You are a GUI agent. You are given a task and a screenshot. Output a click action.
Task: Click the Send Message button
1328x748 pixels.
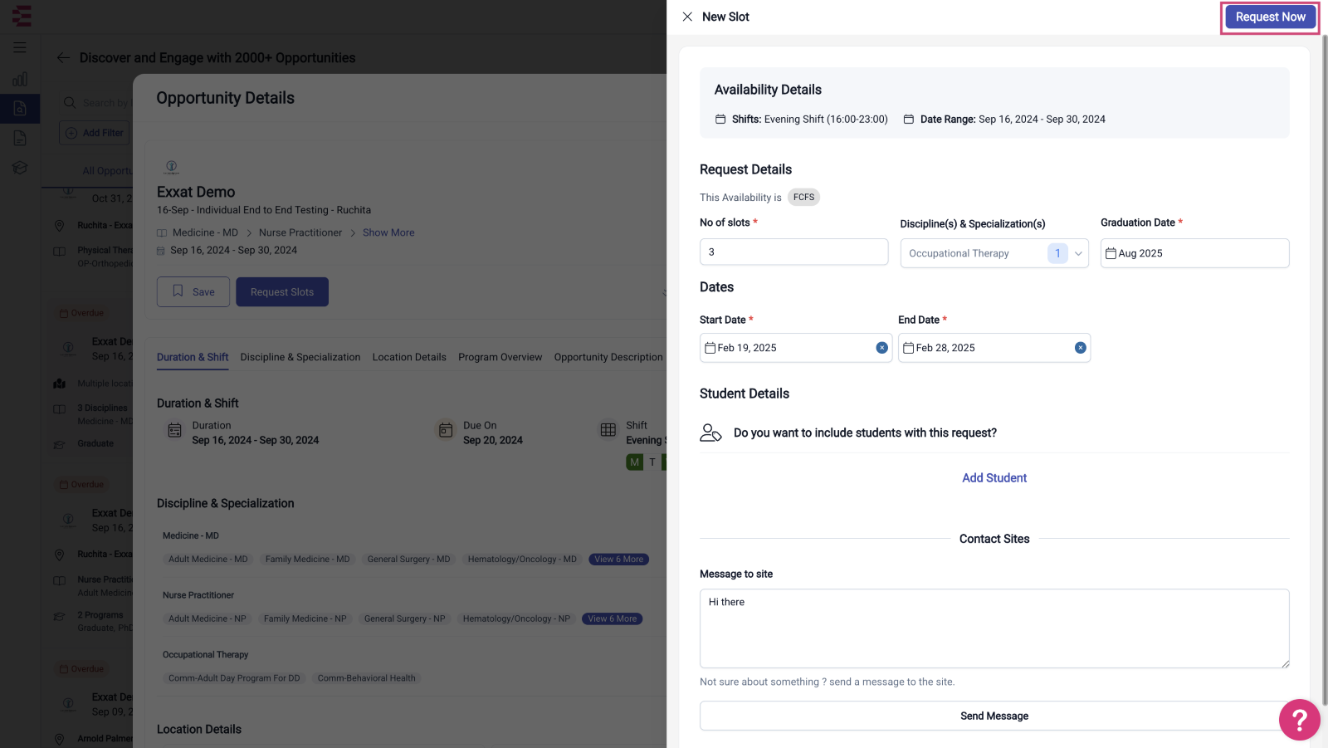pyautogui.click(x=994, y=716)
